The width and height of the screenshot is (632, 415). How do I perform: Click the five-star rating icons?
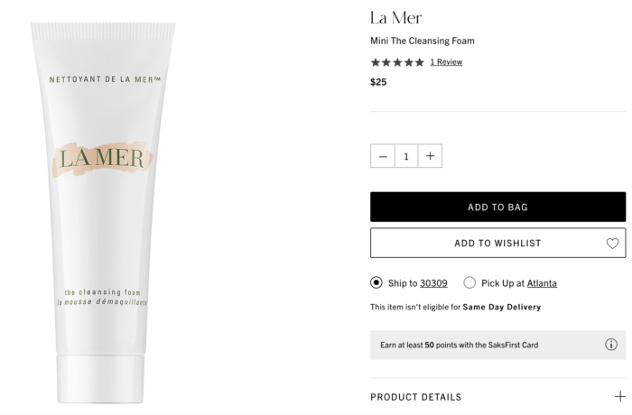click(397, 62)
